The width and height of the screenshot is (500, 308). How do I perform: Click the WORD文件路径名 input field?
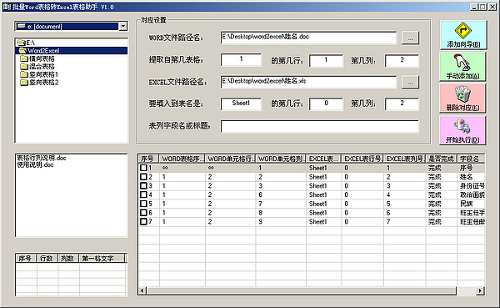[x=308, y=38]
